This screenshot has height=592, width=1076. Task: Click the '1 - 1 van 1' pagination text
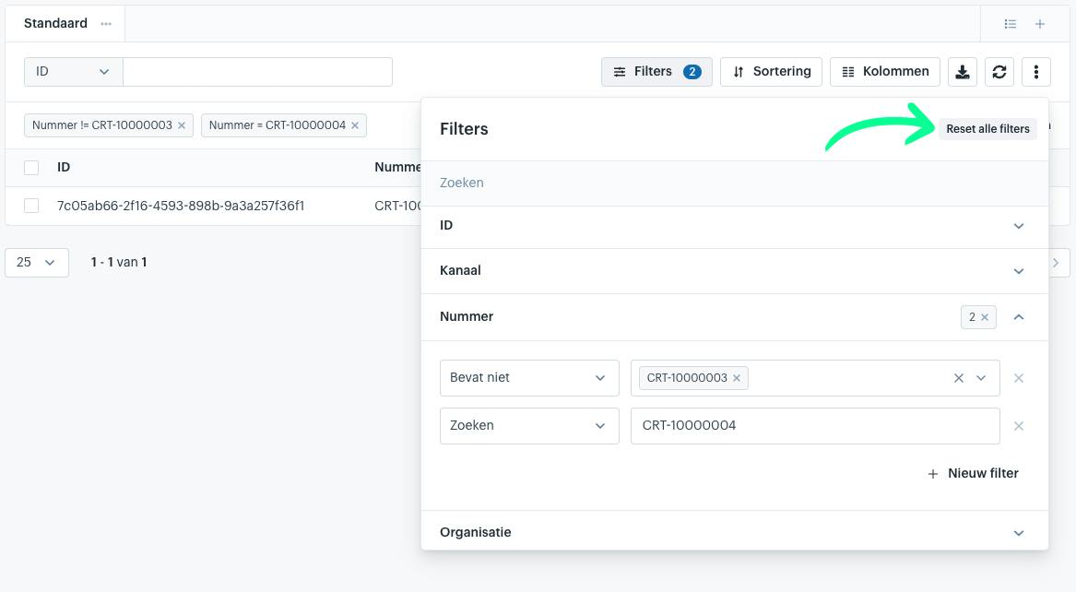click(119, 263)
